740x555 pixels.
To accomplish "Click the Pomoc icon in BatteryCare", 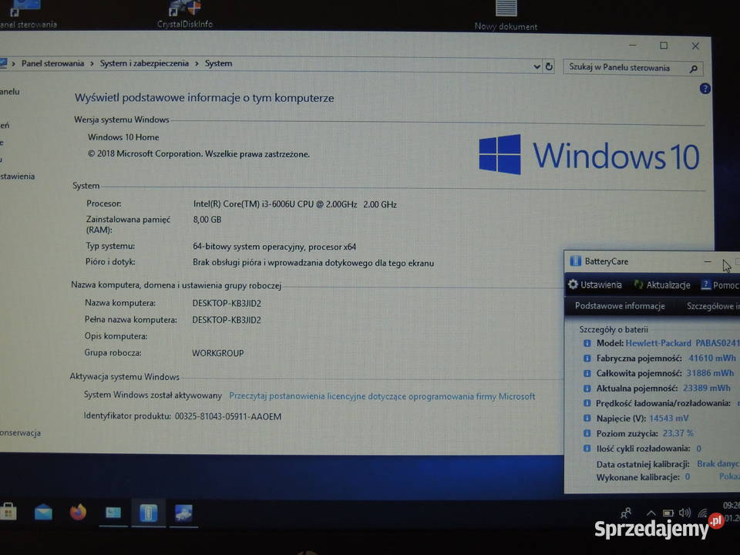I will (x=706, y=284).
